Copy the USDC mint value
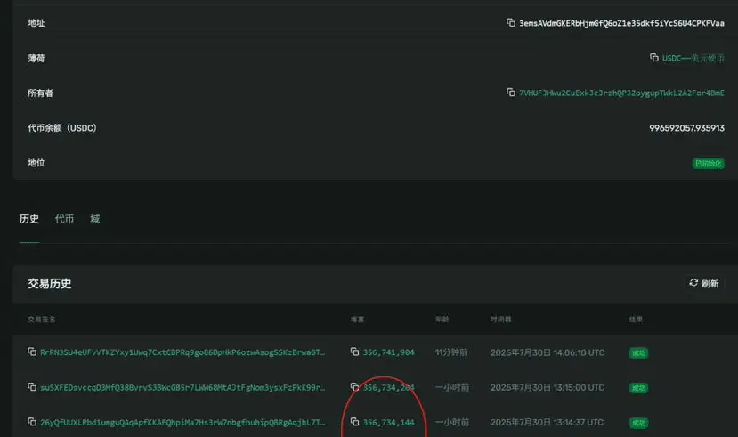 click(x=654, y=57)
